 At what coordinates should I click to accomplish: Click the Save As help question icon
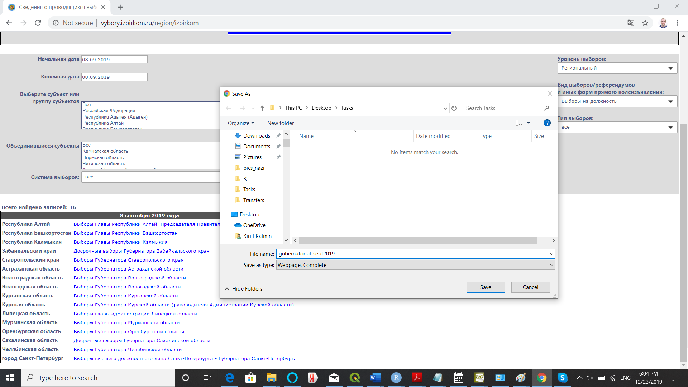[x=547, y=123]
